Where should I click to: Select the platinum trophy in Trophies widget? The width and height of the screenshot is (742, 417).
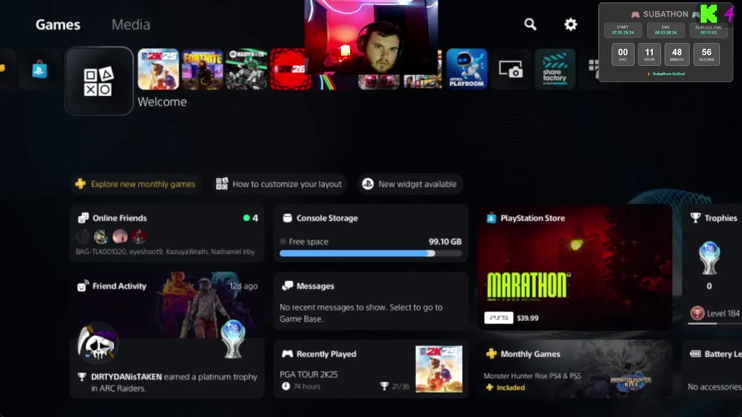tap(709, 259)
